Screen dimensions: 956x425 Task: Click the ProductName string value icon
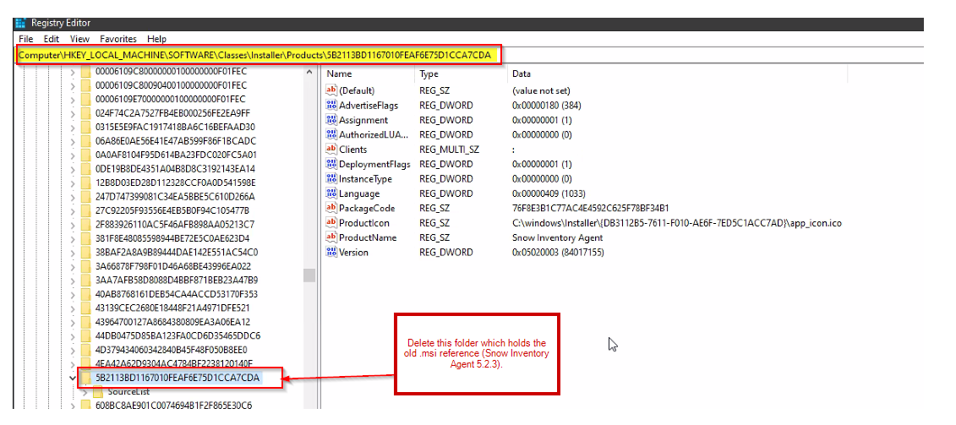tap(331, 237)
